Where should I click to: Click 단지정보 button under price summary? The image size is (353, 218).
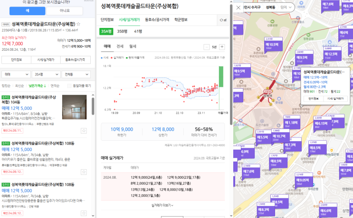point(17,60)
